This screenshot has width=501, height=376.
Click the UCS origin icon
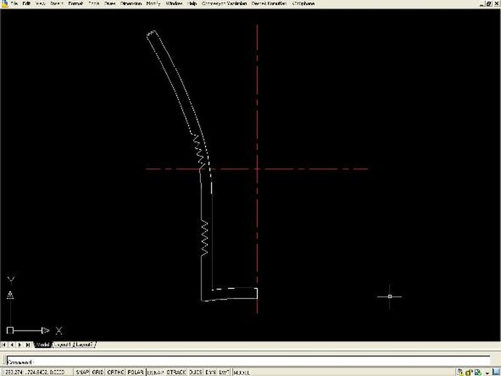10,330
